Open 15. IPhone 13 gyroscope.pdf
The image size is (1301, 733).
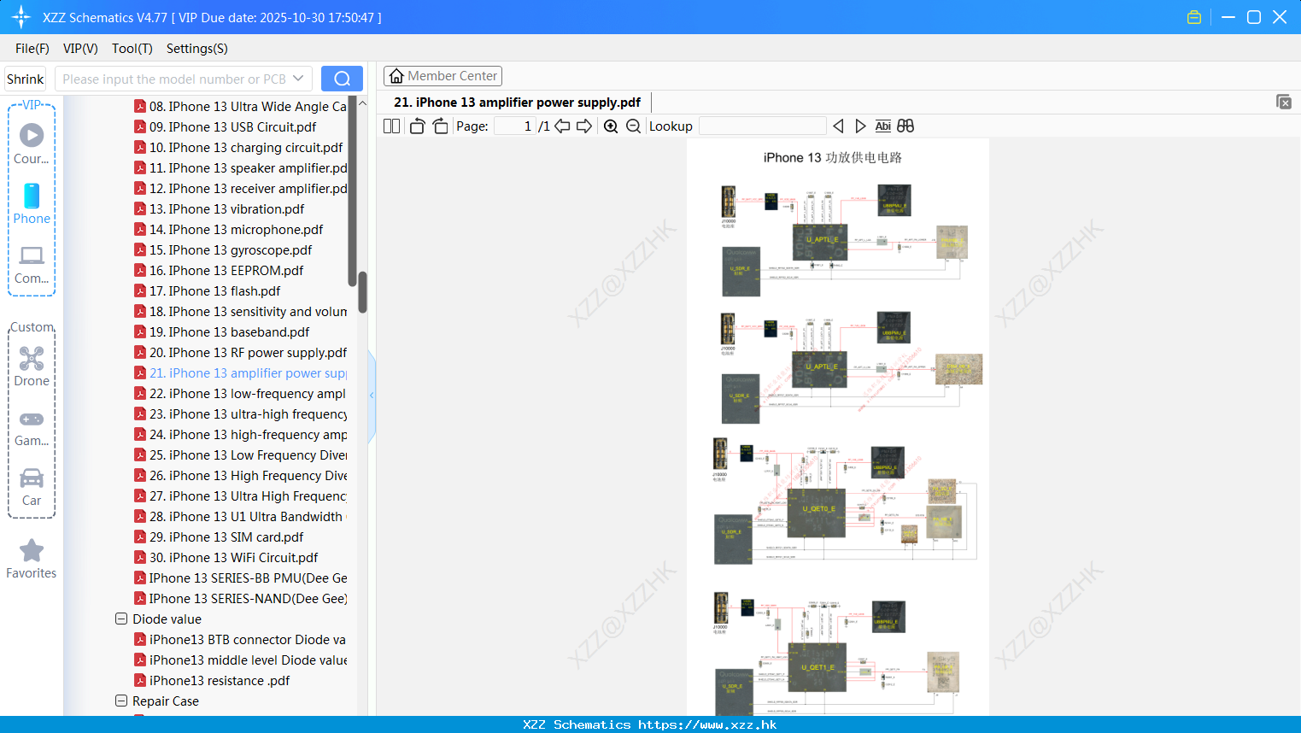(x=223, y=249)
